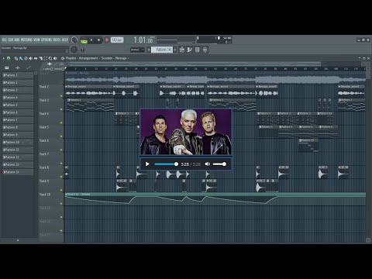
Task: Open the VIEW menu
Action: tap(36, 40)
